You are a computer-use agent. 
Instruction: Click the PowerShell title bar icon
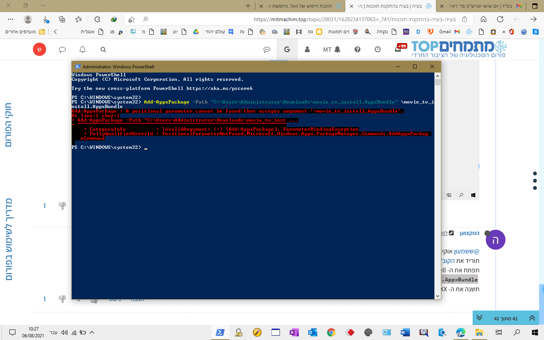[x=77, y=66]
